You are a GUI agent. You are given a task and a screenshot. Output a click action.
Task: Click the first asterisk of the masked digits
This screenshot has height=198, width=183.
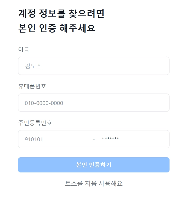[103, 138]
